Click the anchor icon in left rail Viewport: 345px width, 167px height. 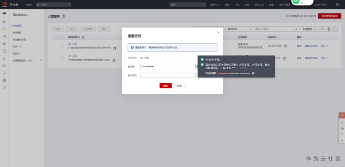tap(4, 73)
